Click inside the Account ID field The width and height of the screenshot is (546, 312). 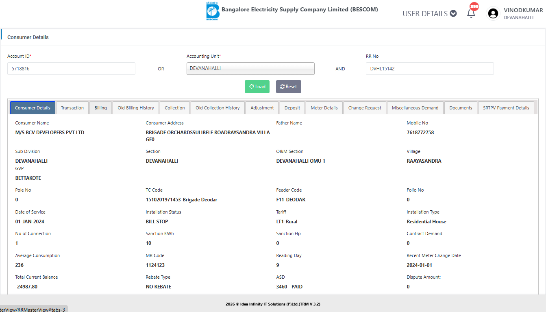71,69
